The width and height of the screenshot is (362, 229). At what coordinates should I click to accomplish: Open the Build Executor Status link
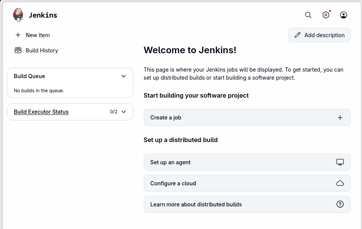(41, 112)
